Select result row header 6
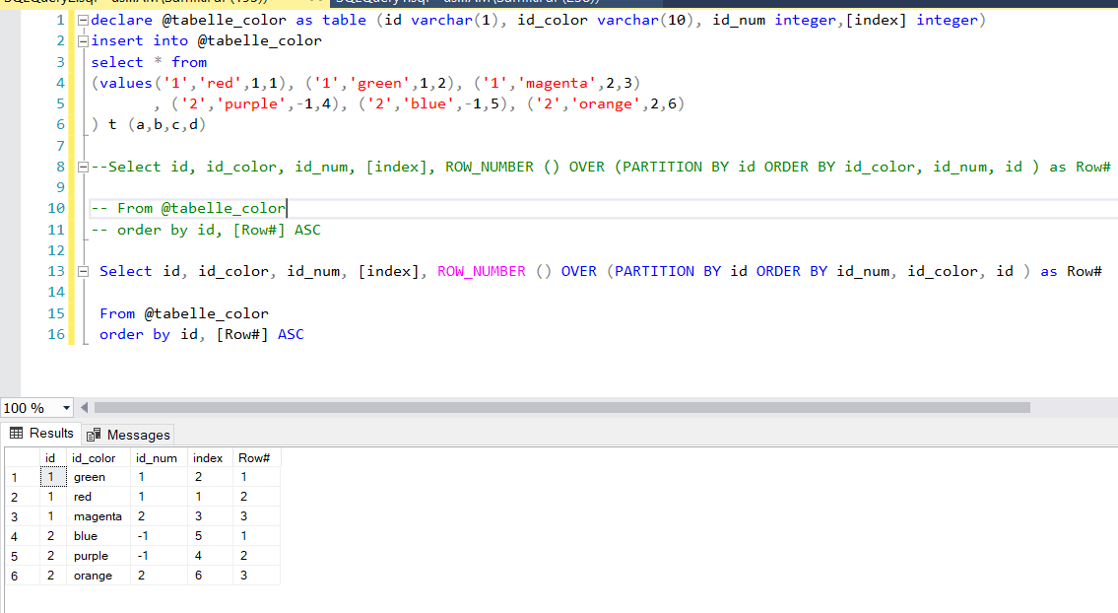 point(22,576)
